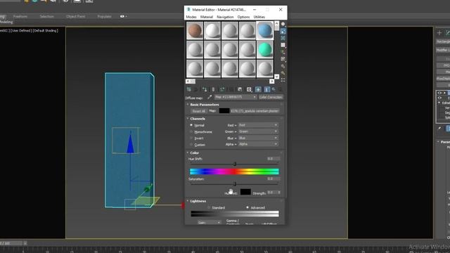
Task: Choose the Standard lightness radio button
Action: pyautogui.click(x=209, y=207)
